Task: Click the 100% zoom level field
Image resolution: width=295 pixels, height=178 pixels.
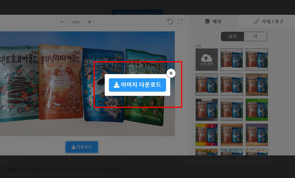Action: [75, 22]
